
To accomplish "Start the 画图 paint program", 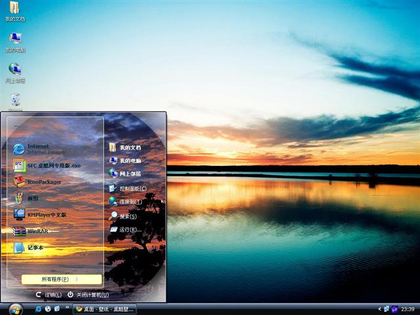I will click(x=26, y=198).
